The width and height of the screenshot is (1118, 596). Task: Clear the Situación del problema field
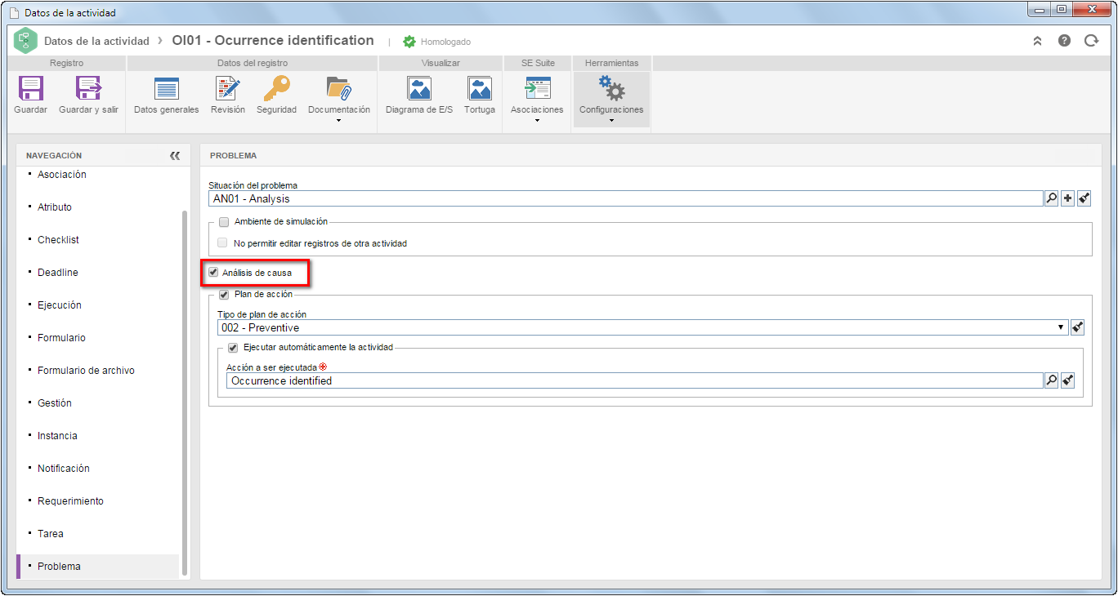coord(1084,198)
